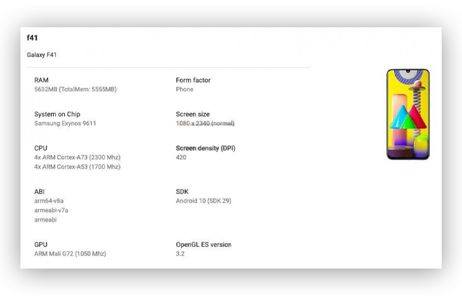The width and height of the screenshot is (462, 299).
Task: Select the f41 device heading
Action: coord(32,37)
